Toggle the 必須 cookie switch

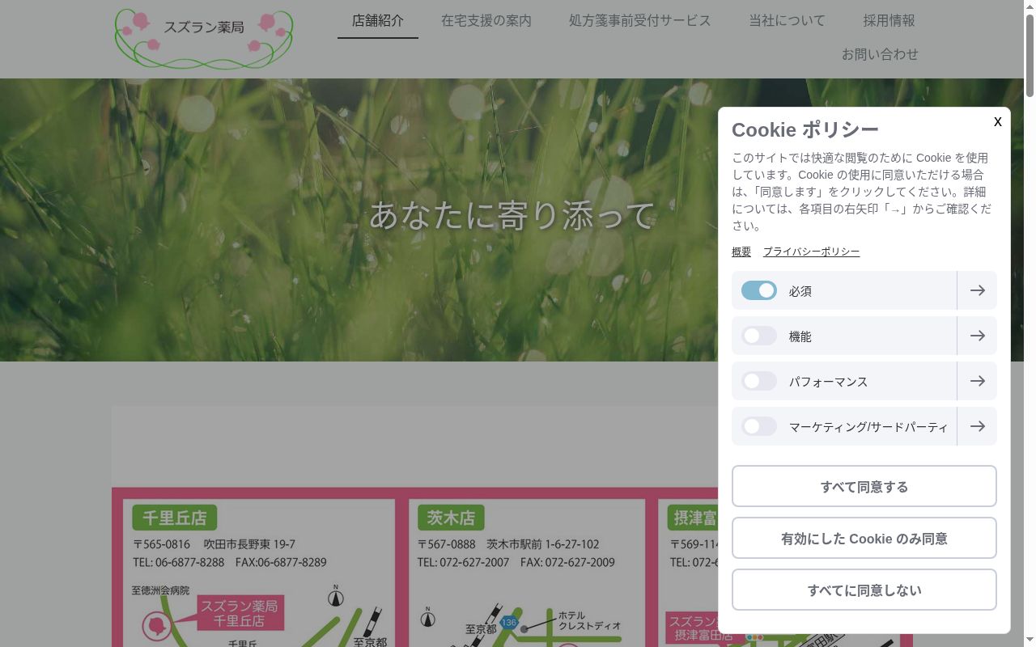pos(759,290)
